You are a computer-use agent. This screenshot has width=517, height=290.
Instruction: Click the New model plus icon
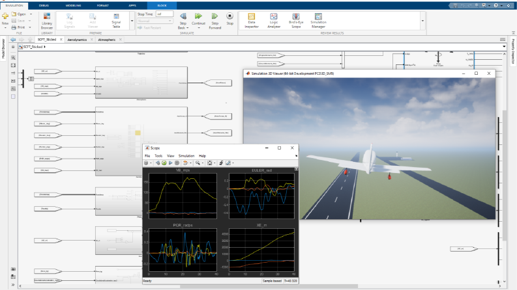click(x=5, y=16)
